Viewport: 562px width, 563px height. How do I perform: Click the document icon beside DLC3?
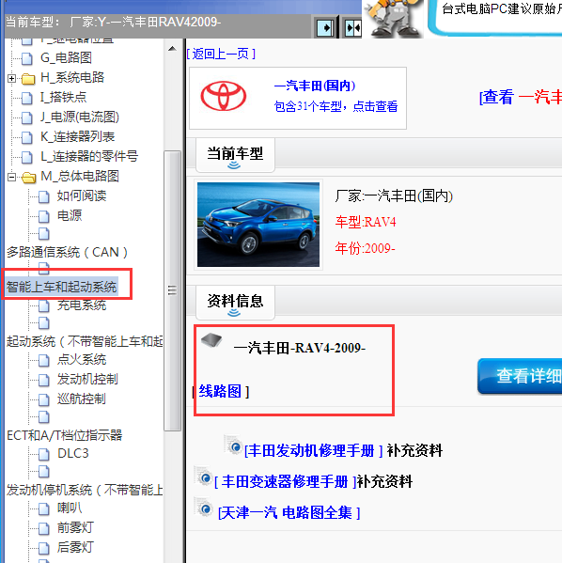click(44, 454)
